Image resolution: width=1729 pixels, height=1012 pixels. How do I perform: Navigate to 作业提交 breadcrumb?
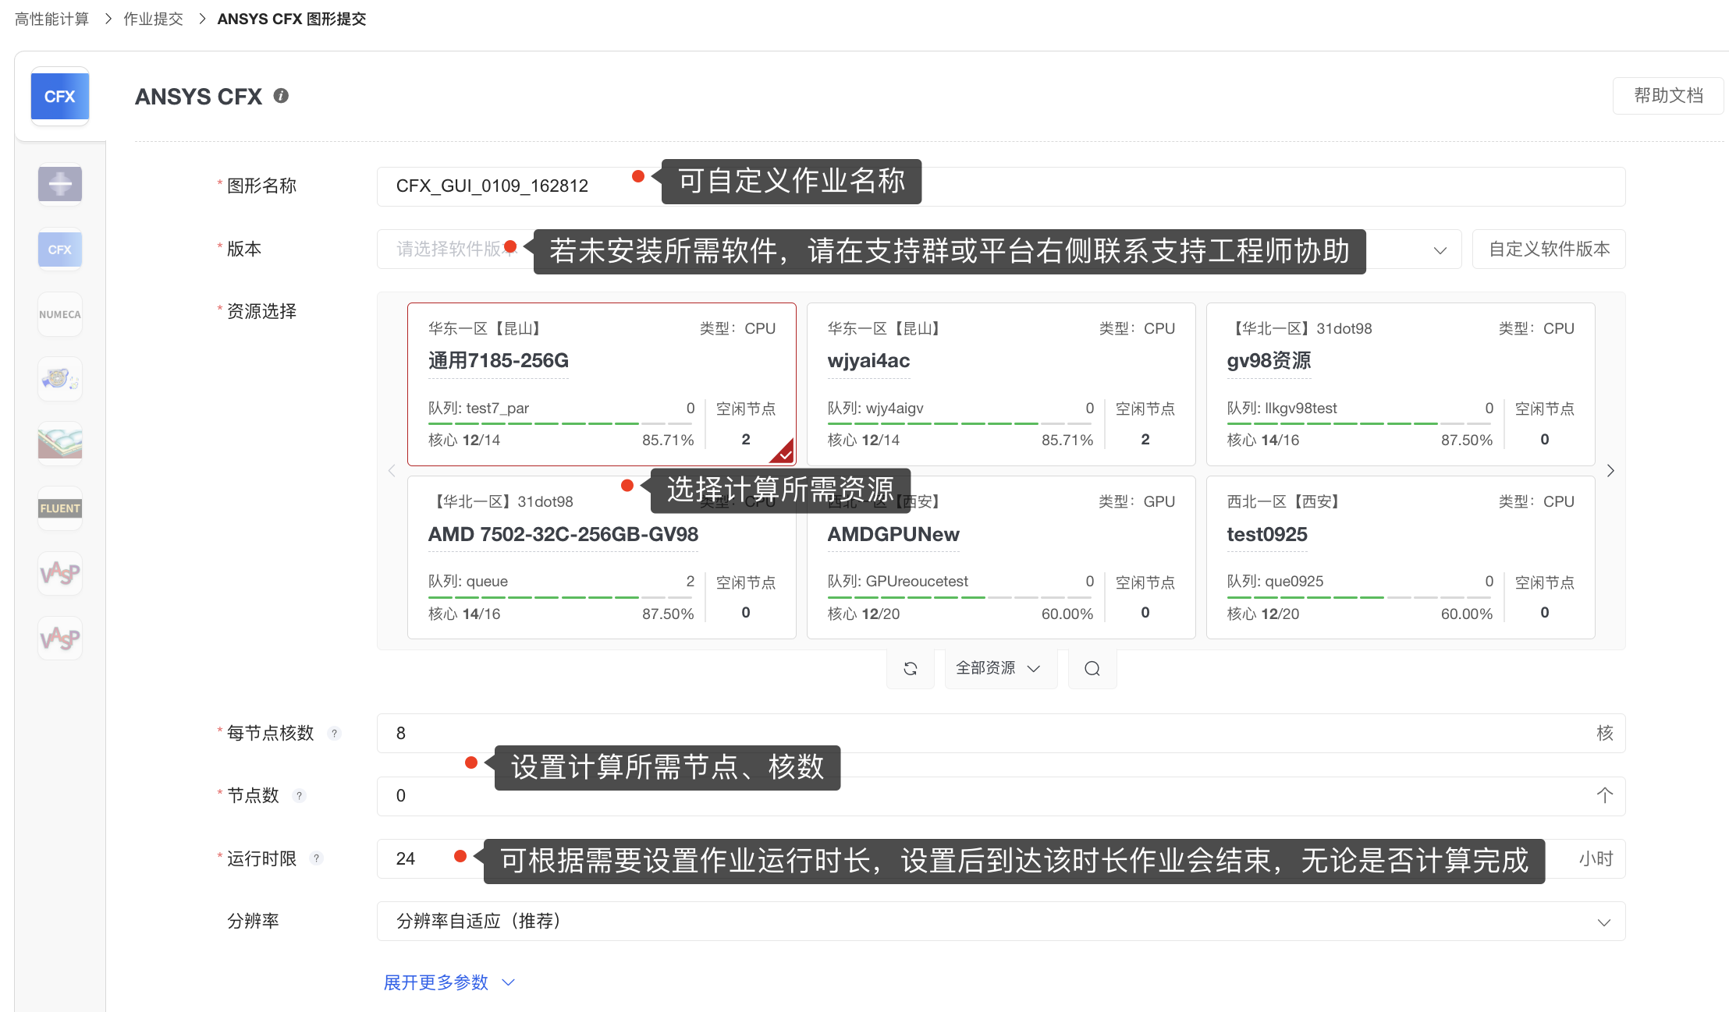(153, 19)
